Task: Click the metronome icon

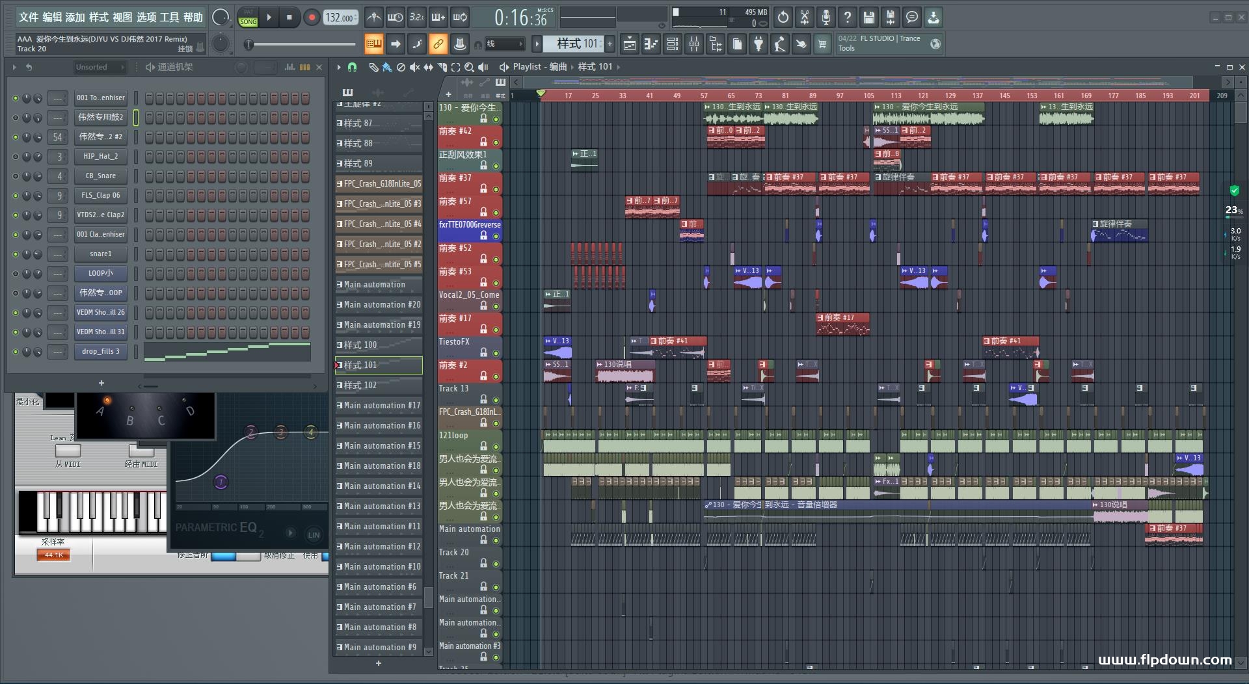Action: (x=373, y=18)
